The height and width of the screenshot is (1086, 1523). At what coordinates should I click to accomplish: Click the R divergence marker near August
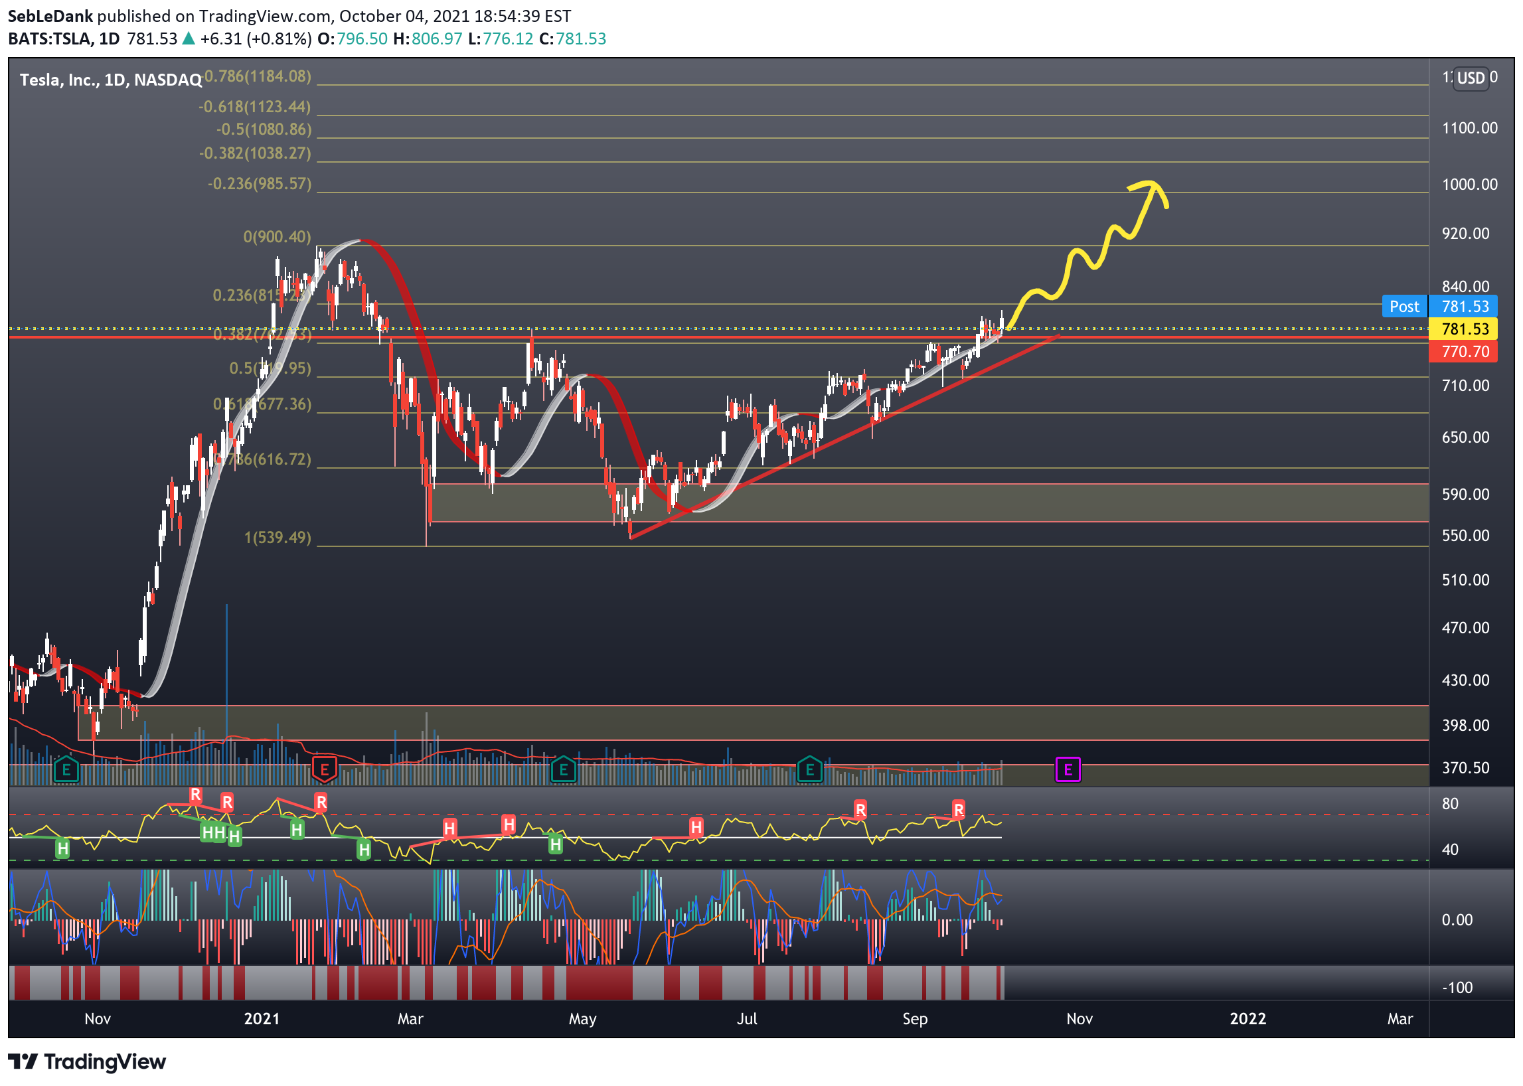point(860,810)
